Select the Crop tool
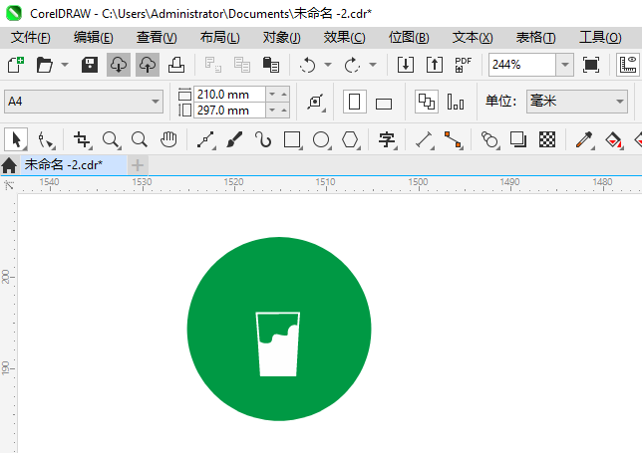 pyautogui.click(x=83, y=139)
